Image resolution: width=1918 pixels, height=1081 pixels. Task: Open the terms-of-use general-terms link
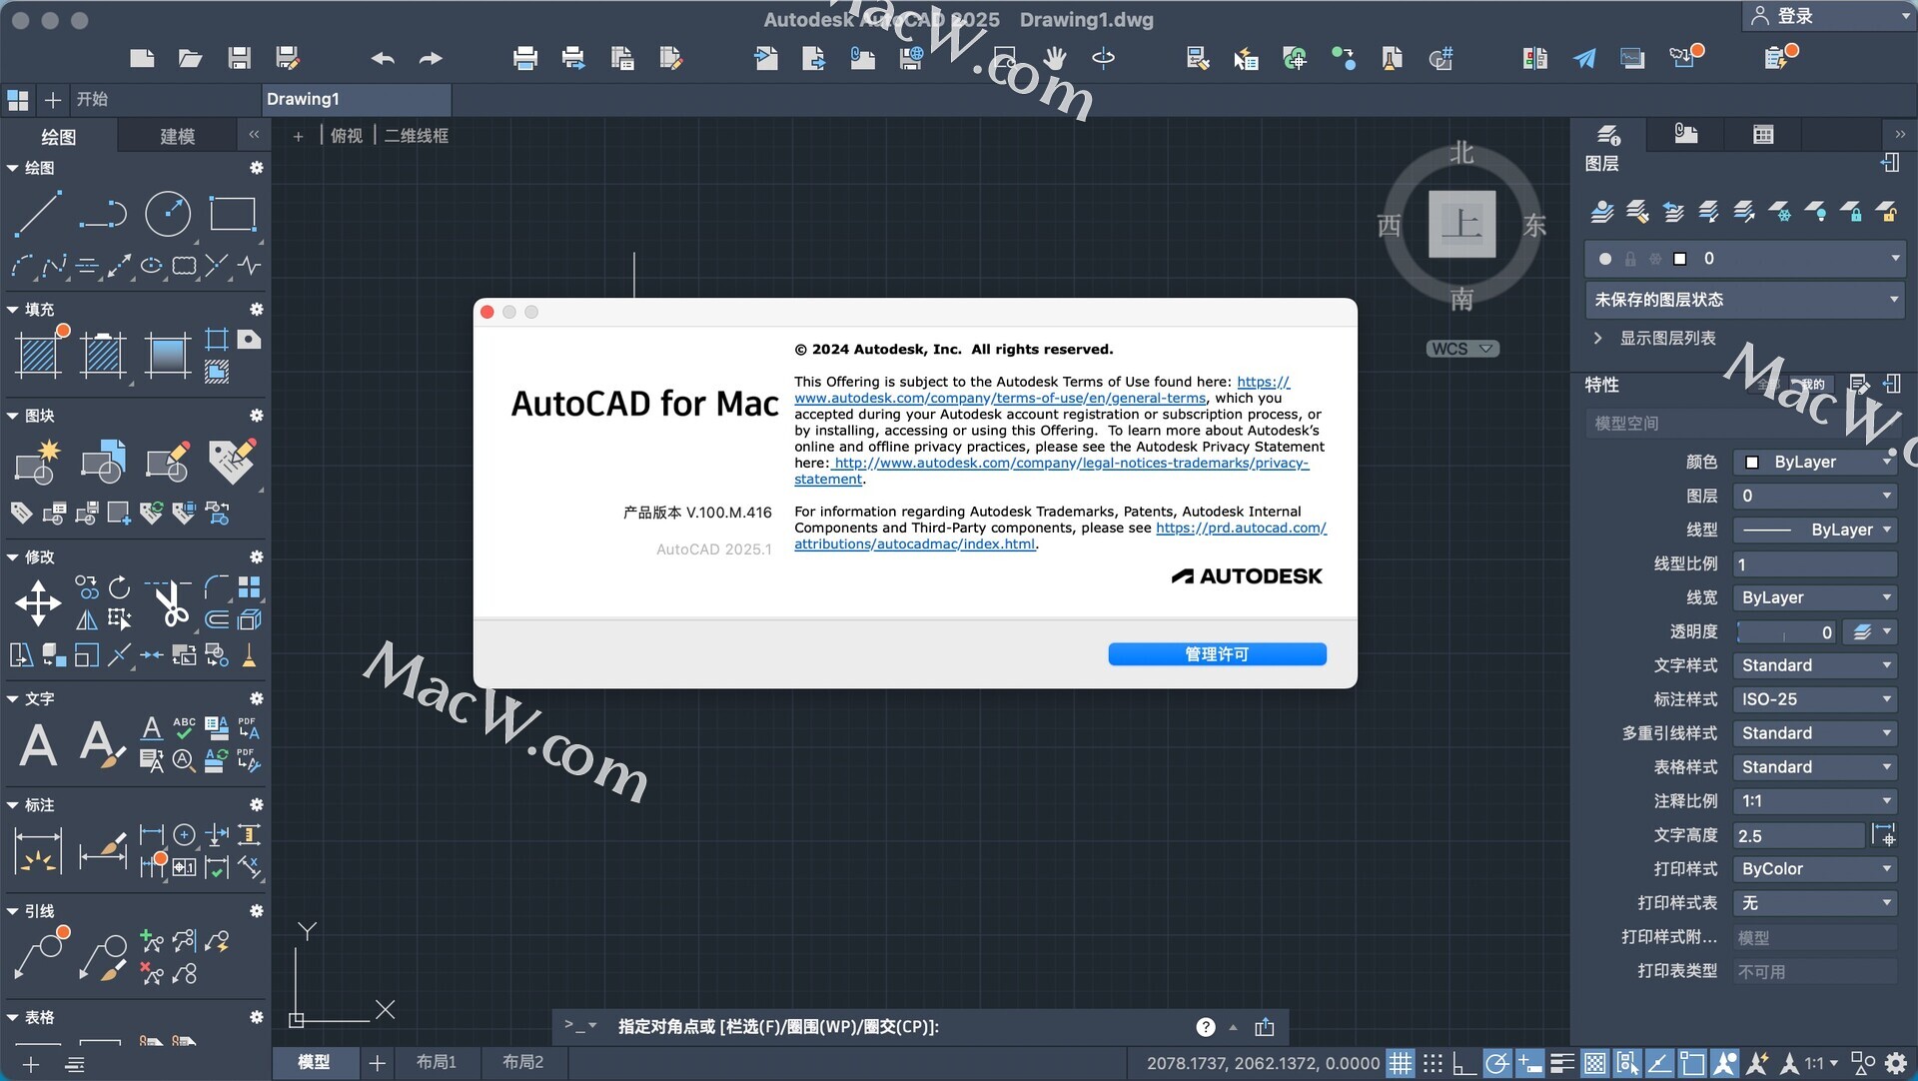click(x=1000, y=399)
